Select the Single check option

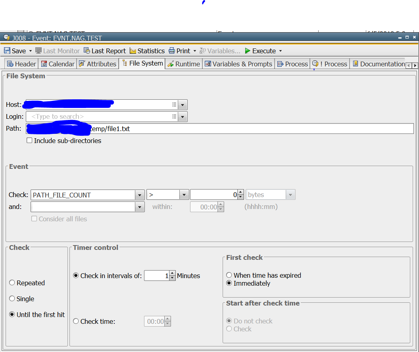point(12,298)
